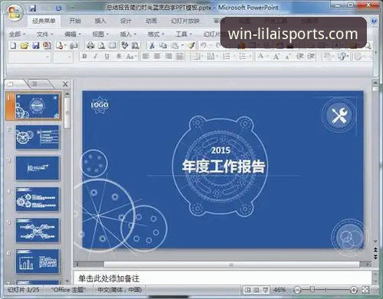
Task: Open the font name combo box
Action: pos(29,58)
